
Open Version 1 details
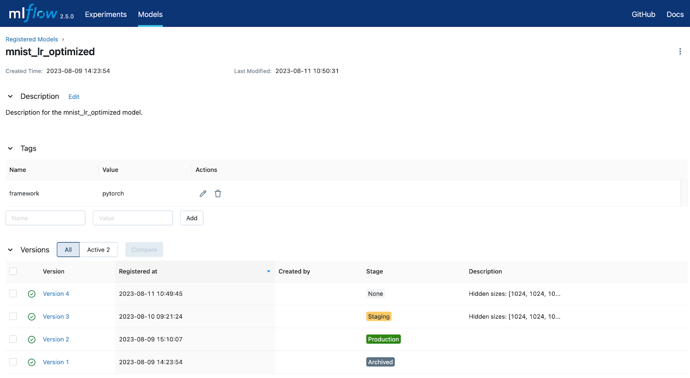(x=56, y=362)
